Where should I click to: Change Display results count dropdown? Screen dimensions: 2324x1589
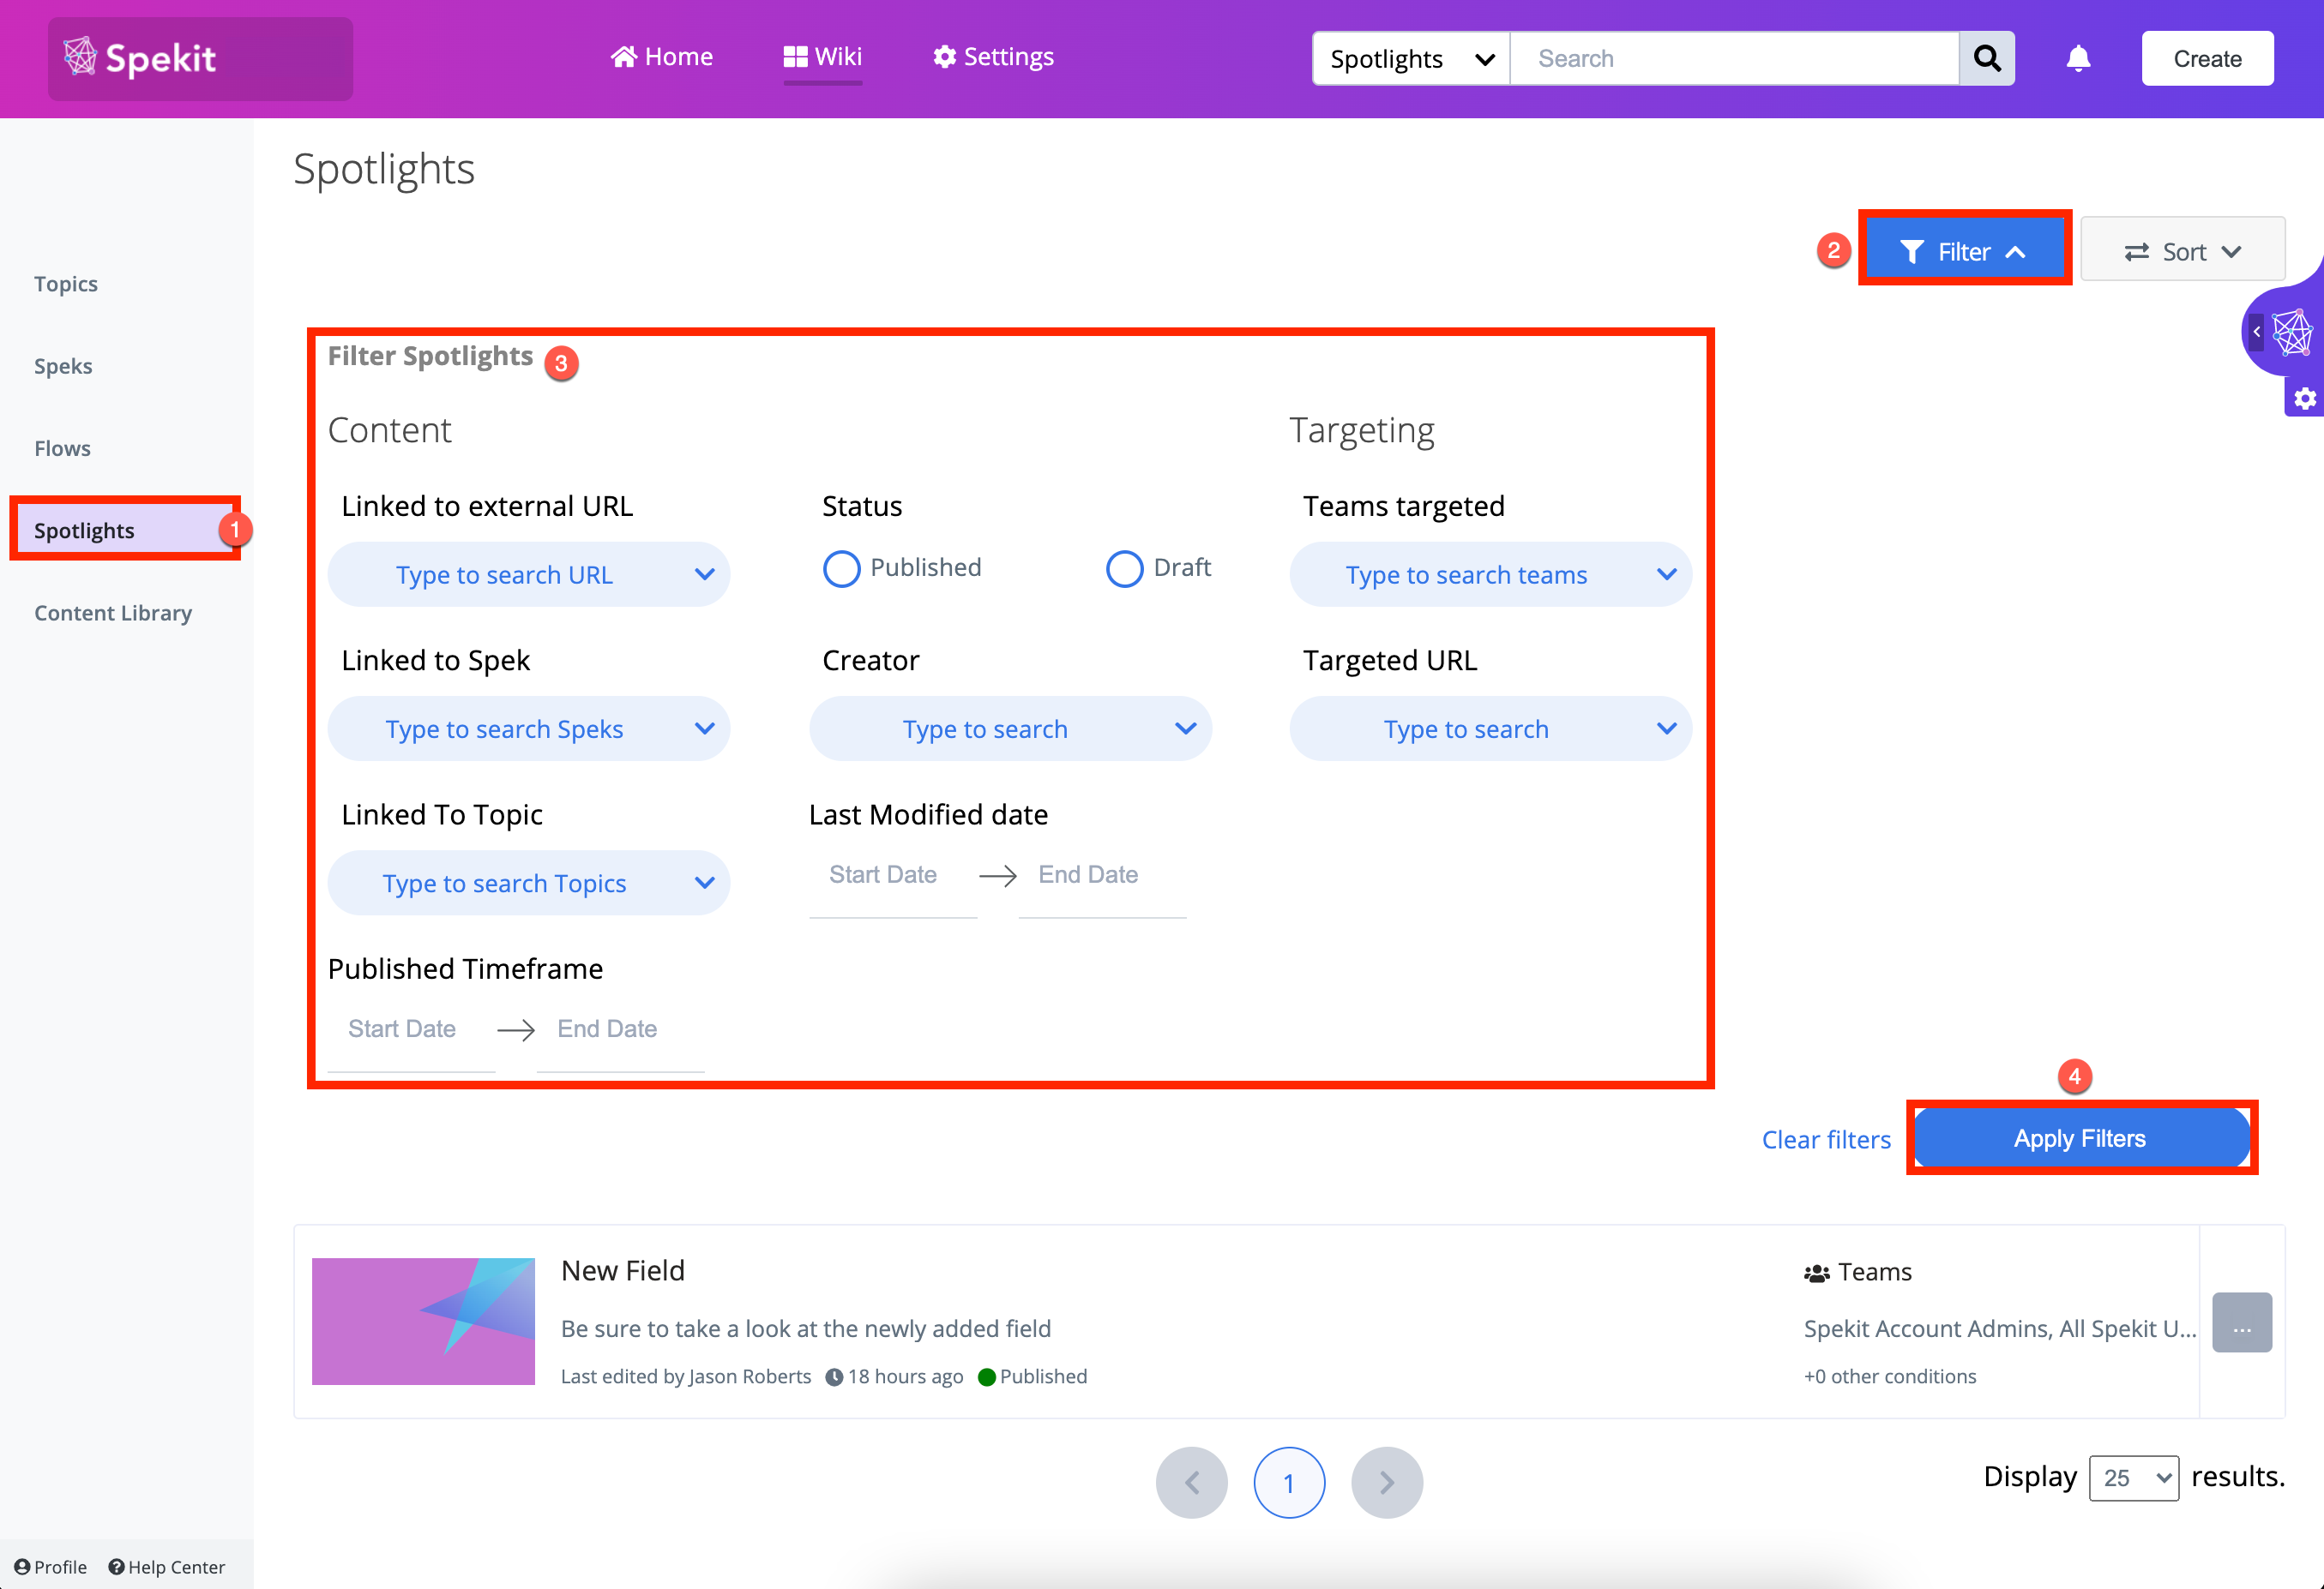[2133, 1477]
